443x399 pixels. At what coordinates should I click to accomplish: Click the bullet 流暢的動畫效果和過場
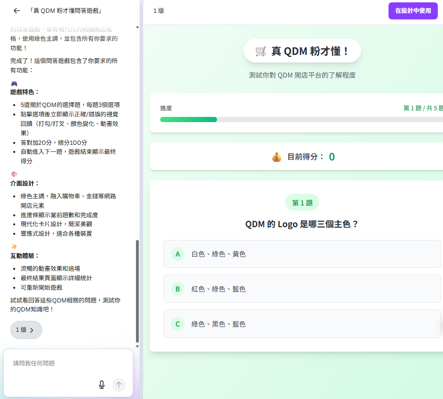tap(50, 269)
